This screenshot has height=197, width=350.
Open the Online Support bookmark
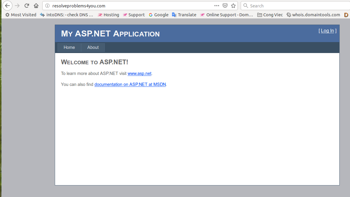pyautogui.click(x=227, y=15)
